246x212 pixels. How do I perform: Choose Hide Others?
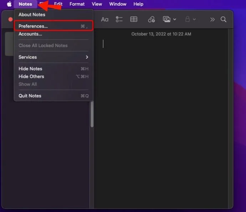53,76
